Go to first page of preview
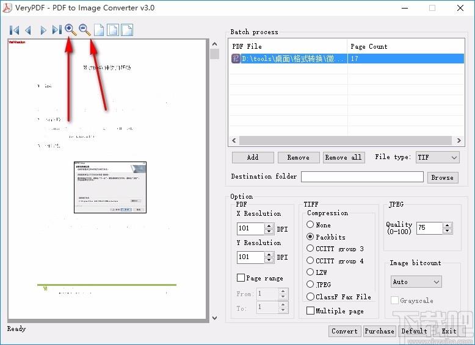475x345 pixels. [14, 30]
